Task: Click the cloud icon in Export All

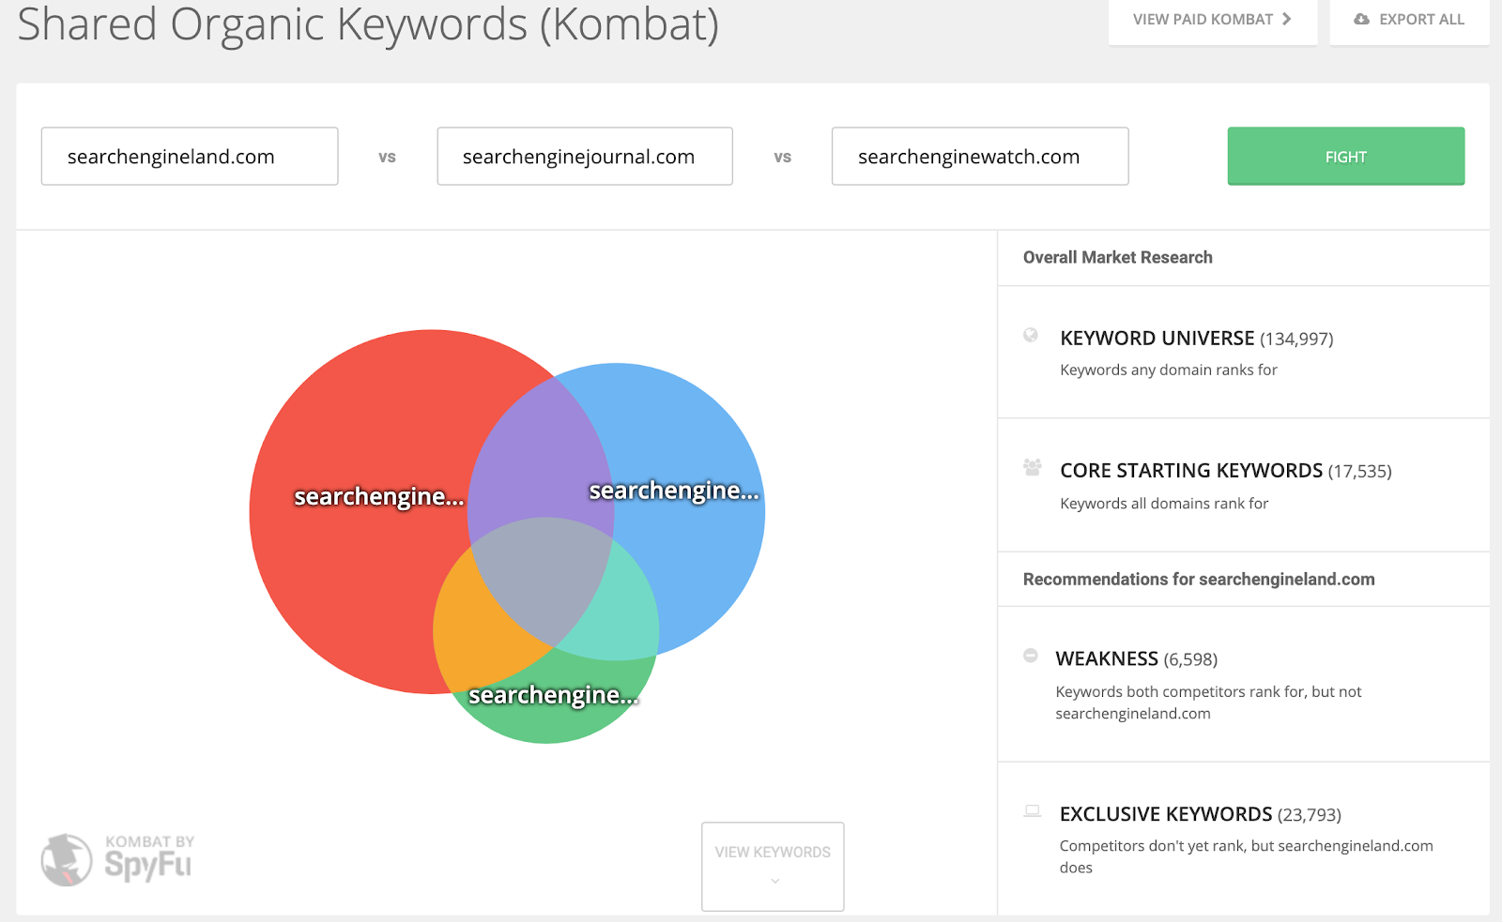Action: pyautogui.click(x=1361, y=19)
